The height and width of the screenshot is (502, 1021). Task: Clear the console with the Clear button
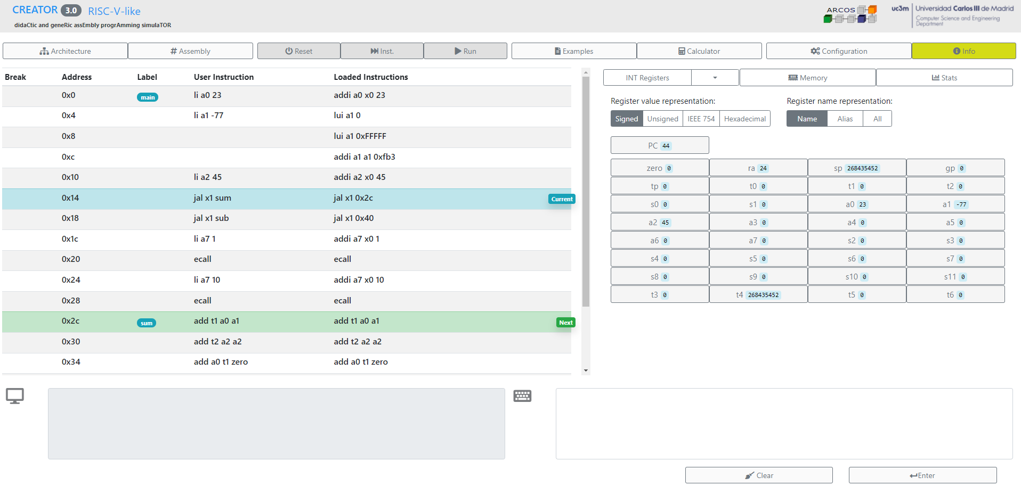pyautogui.click(x=758, y=475)
